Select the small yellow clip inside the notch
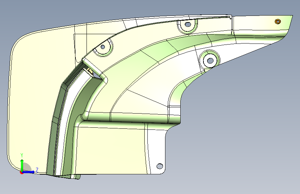The image size is (300, 194). [91, 71]
